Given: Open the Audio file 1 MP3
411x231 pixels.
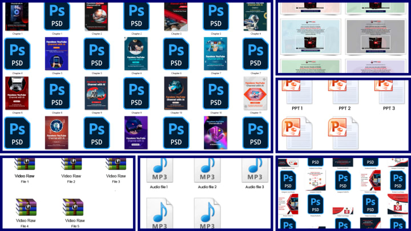Looking at the screenshot, I should [x=159, y=170].
